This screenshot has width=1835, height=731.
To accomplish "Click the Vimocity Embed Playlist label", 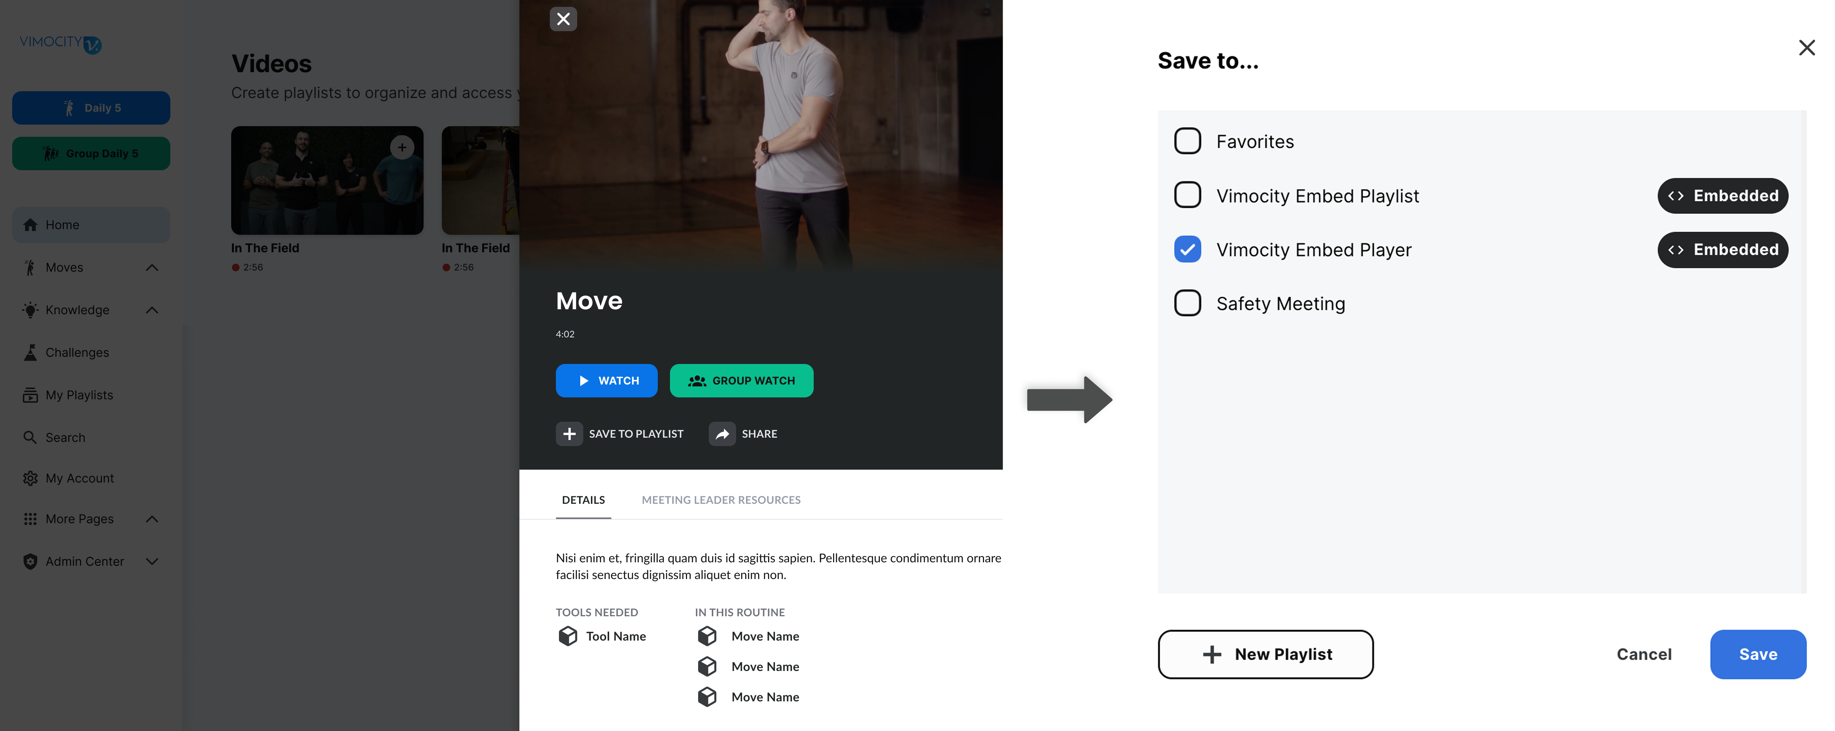I will click(1317, 196).
